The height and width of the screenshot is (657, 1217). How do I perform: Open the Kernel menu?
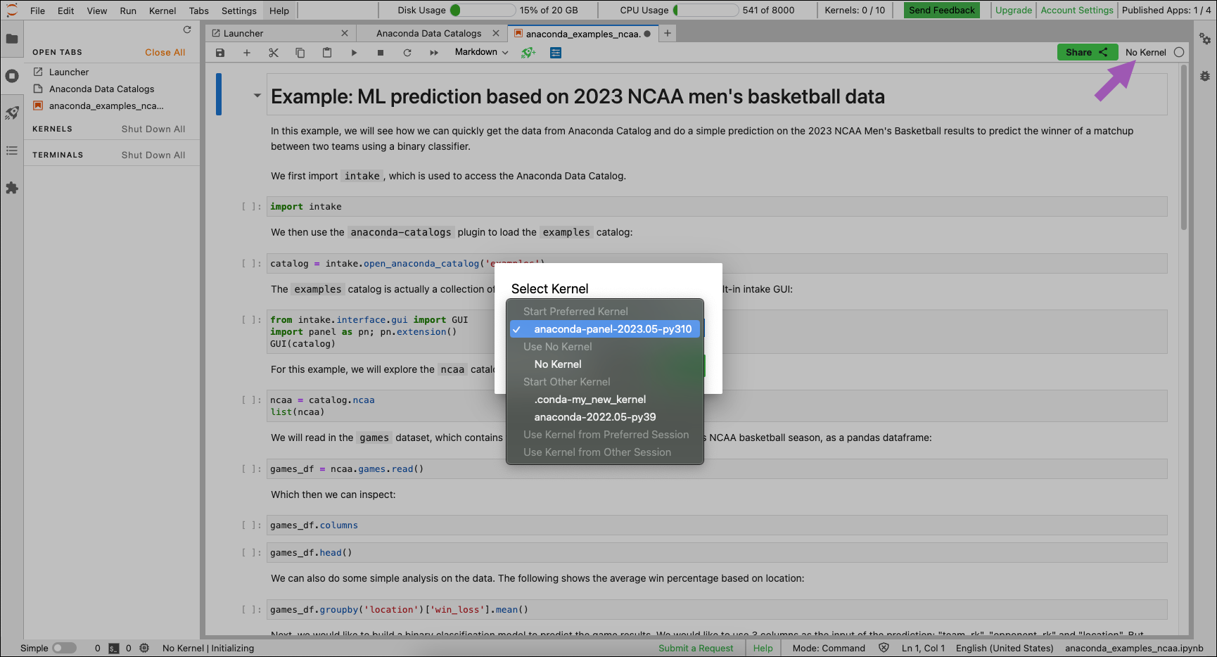[x=163, y=11]
